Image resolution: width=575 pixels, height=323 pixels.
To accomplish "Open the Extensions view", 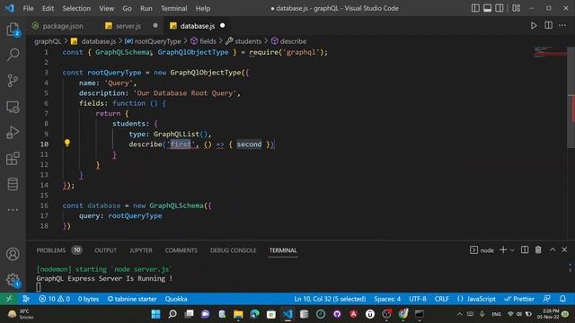I will tap(13, 159).
